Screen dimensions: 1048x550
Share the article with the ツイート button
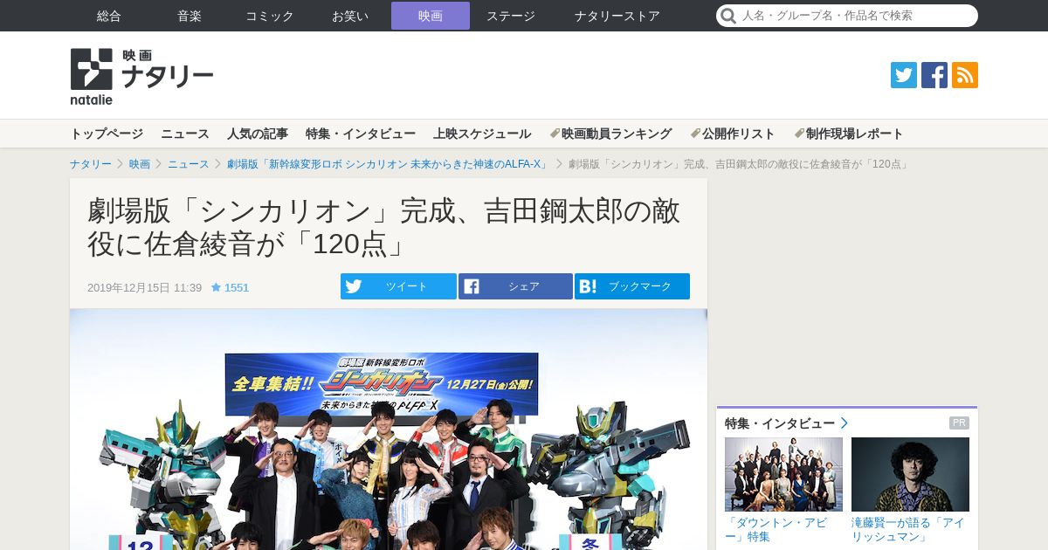pos(398,286)
